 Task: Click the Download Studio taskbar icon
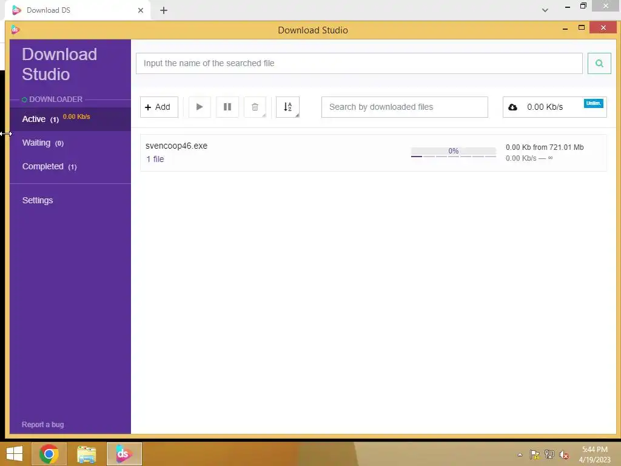click(124, 454)
